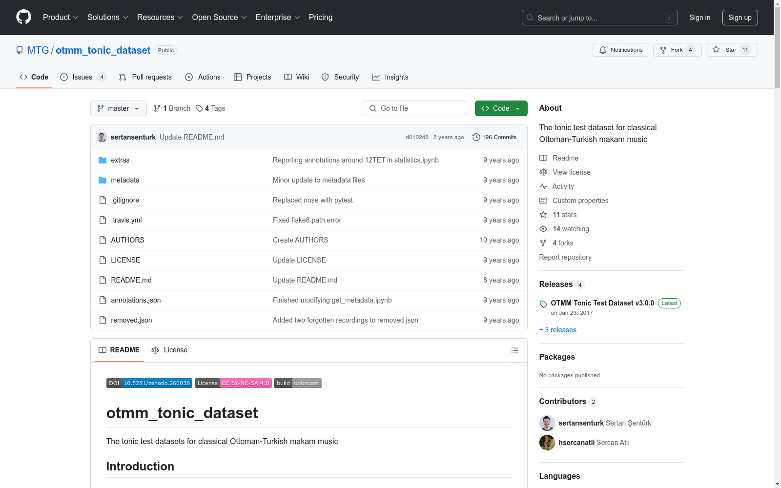The image size is (781, 488).
Task: Click the DOI zenodo badge
Action: [x=149, y=383]
